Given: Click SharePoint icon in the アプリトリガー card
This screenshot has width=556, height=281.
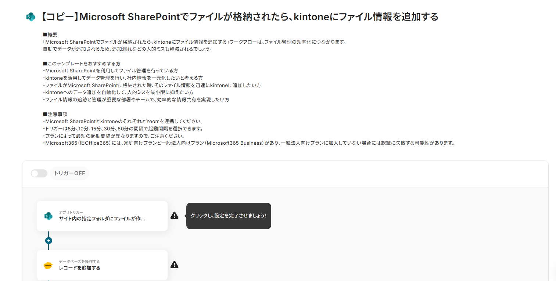Looking at the screenshot, I should pyautogui.click(x=49, y=216).
